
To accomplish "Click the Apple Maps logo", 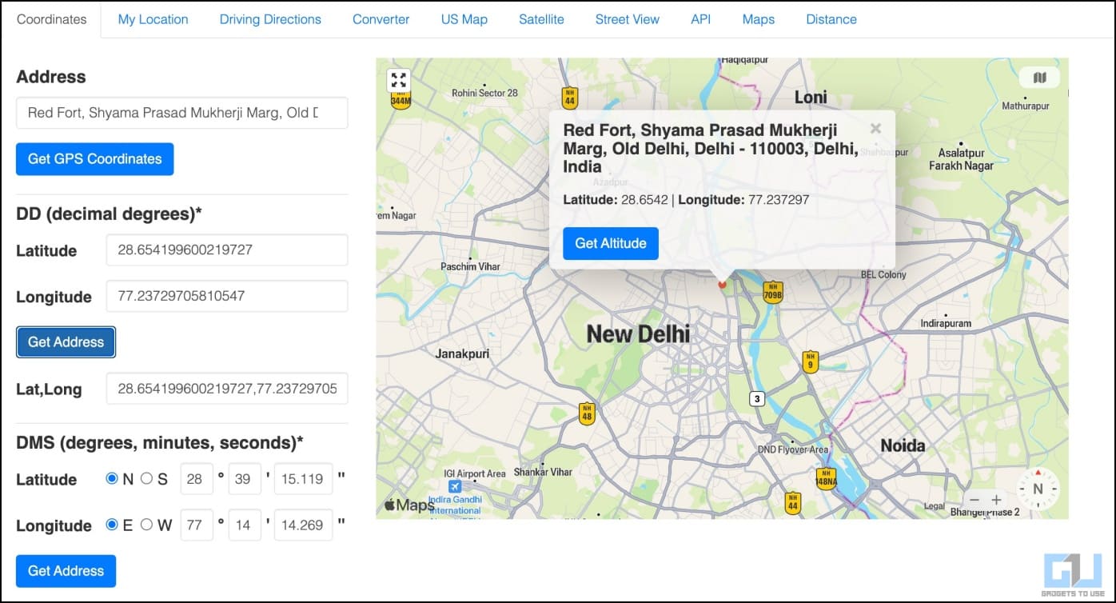I will pyautogui.click(x=409, y=505).
